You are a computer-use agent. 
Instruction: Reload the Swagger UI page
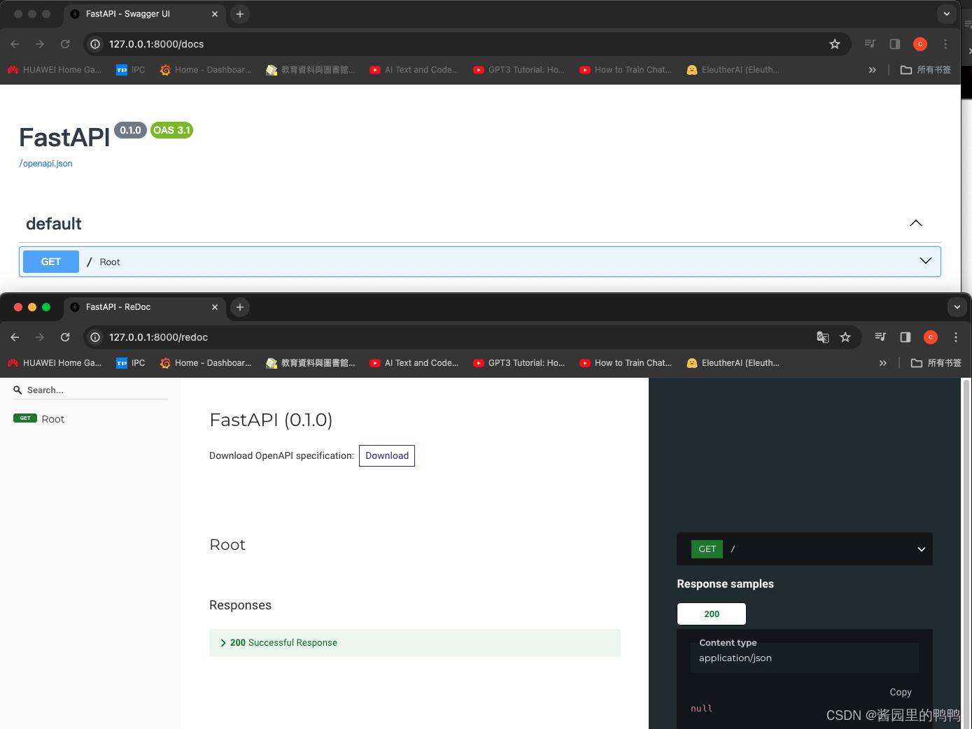pos(65,43)
